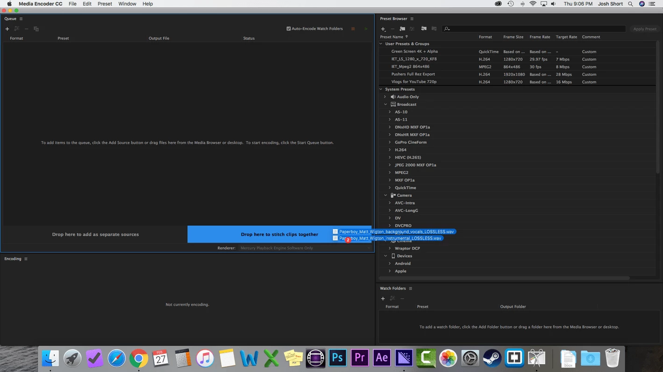Click the Export Presets icon in Preset Browser
Image resolution: width=663 pixels, height=372 pixels.
click(x=434, y=29)
